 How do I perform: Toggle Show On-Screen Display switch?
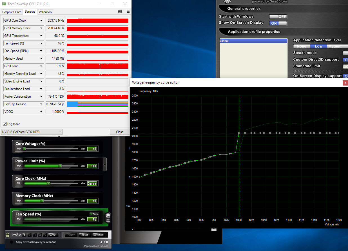tap(278, 23)
